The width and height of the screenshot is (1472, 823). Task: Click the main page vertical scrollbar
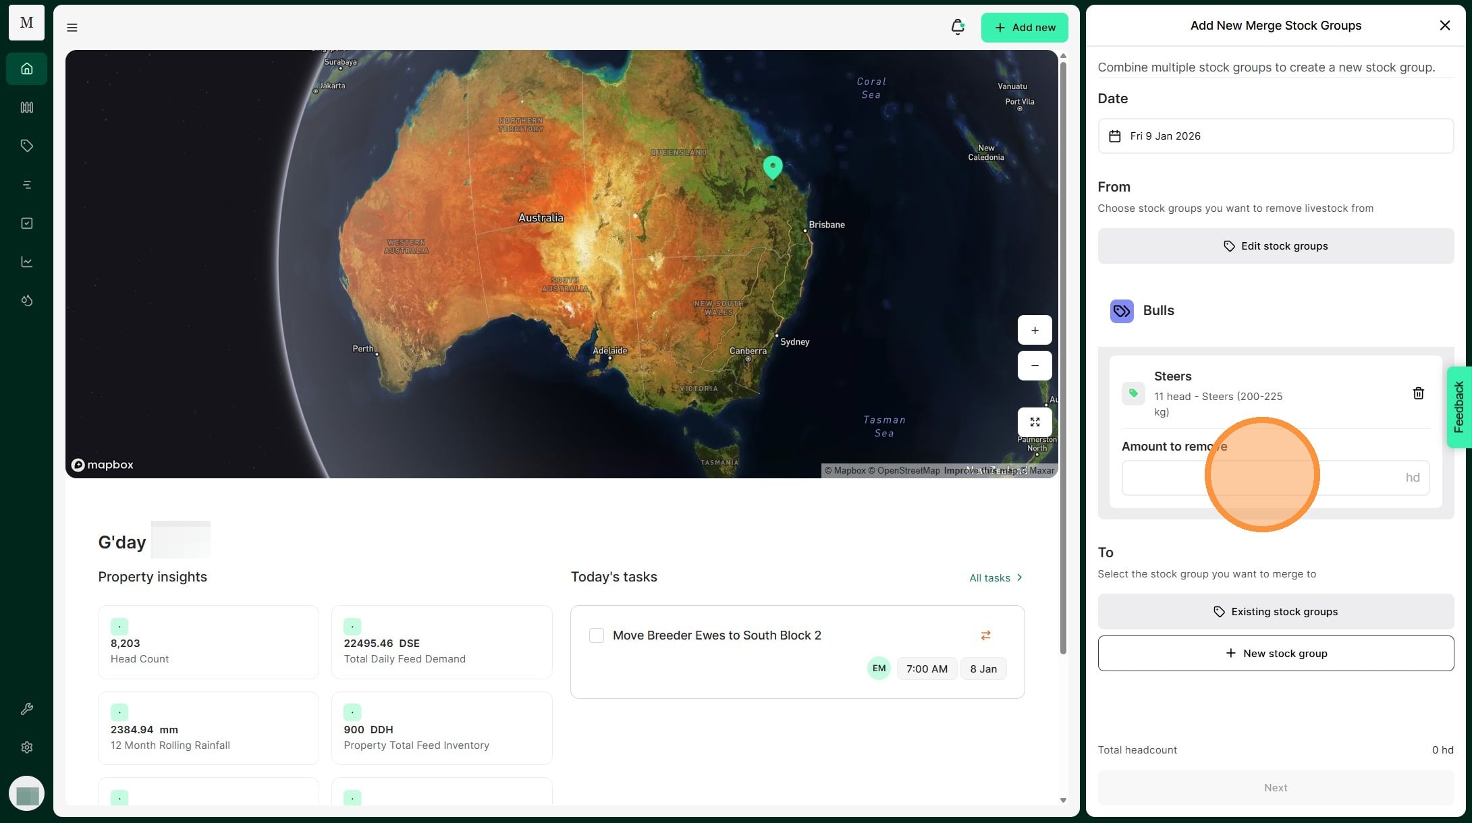coord(1063,358)
